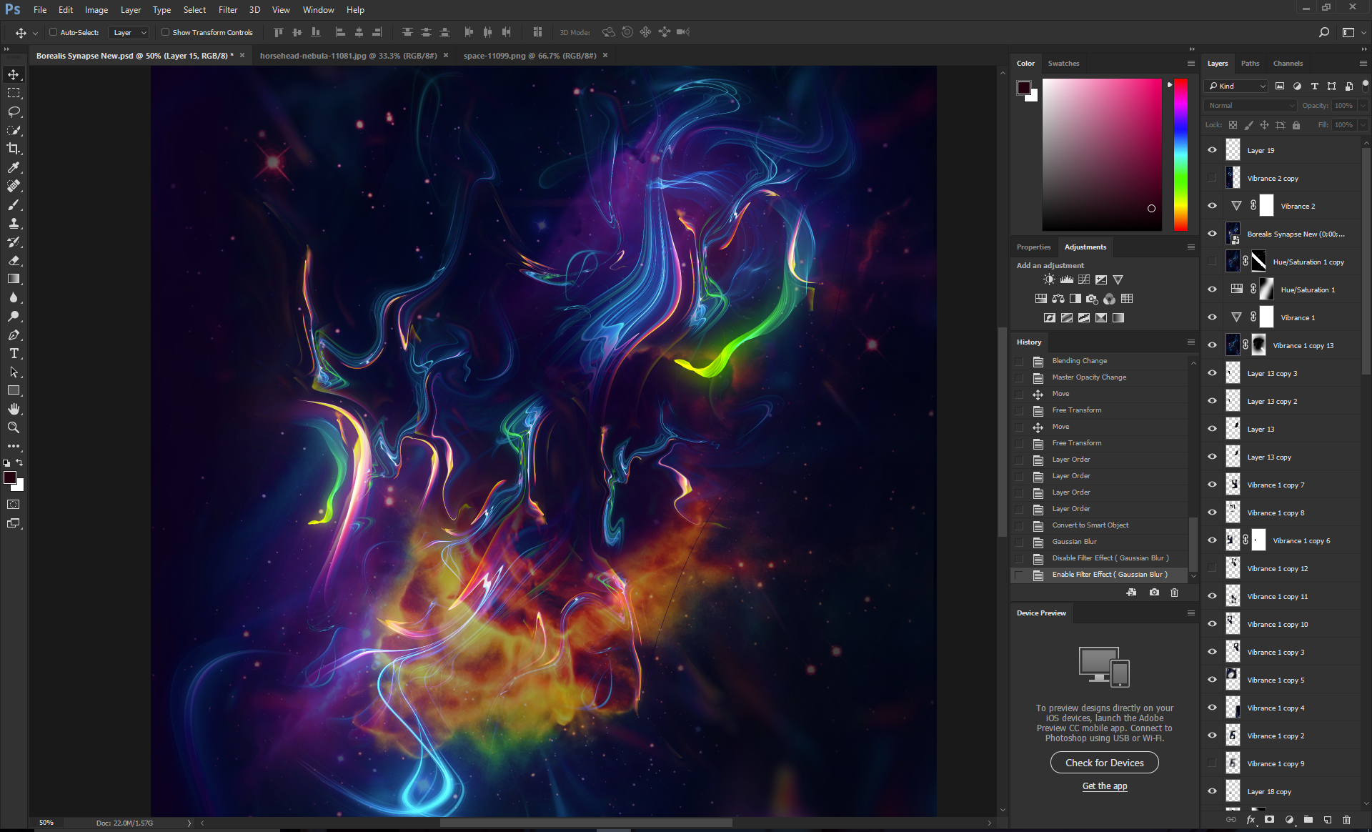This screenshot has width=1372, height=832.
Task: Create new snapshot with camera icon
Action: (x=1154, y=593)
